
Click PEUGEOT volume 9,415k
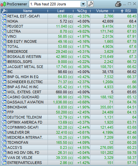click(108, 26)
